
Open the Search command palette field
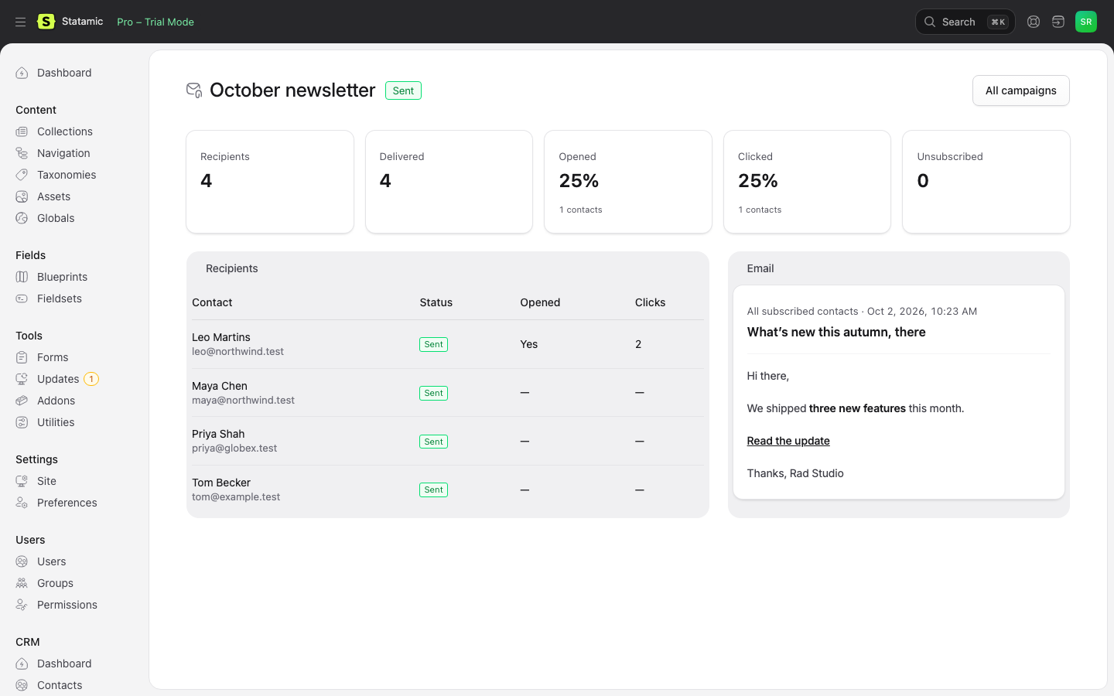965,22
